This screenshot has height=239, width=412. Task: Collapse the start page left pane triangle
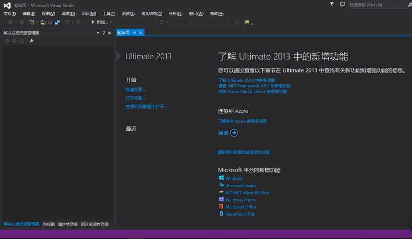[119, 56]
